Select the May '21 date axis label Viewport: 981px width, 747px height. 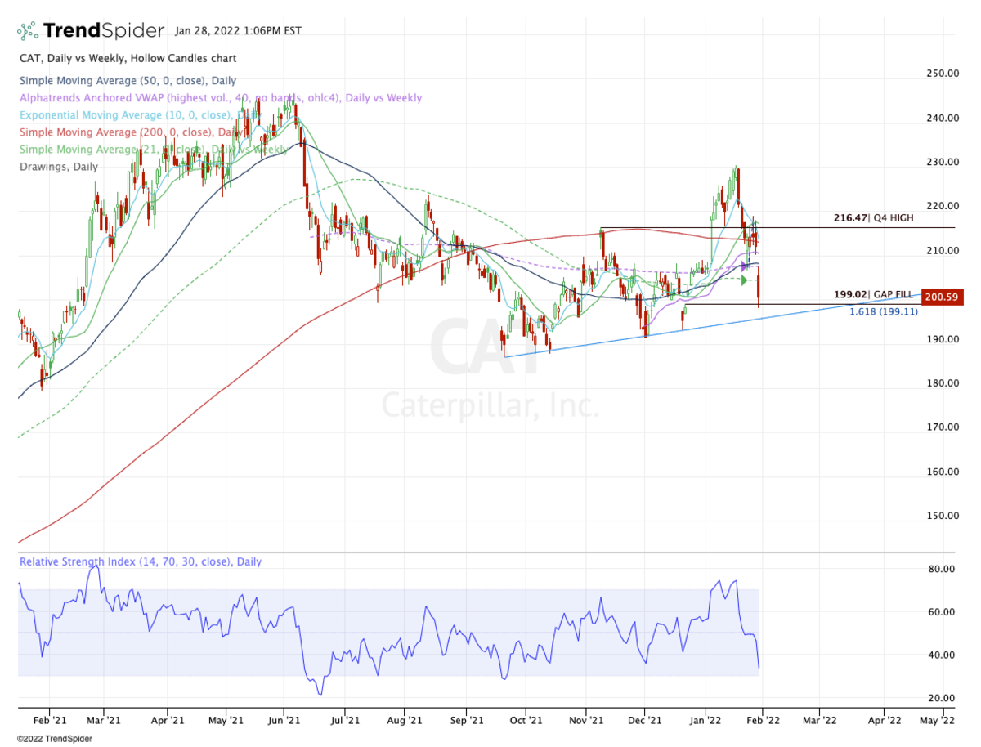coord(226,721)
